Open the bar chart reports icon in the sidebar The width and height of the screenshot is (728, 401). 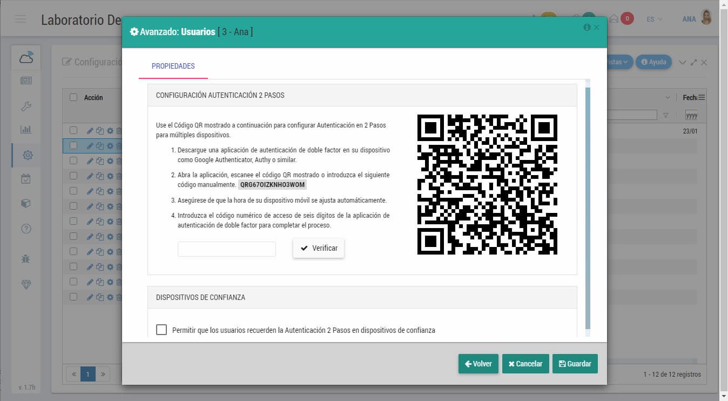(26, 130)
